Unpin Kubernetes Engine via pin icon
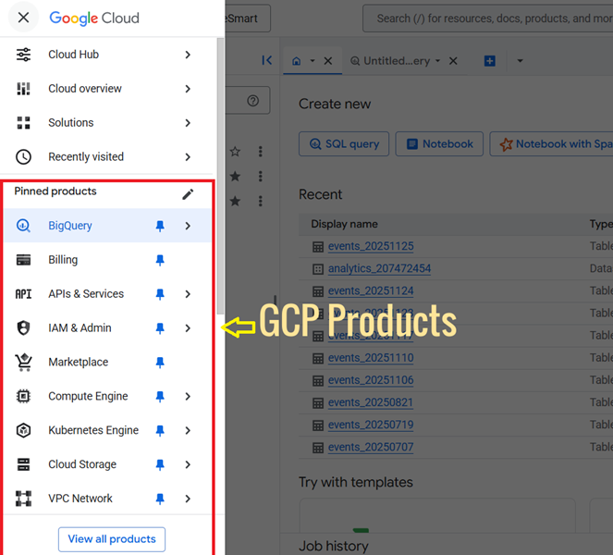This screenshot has height=555, width=613. [160, 431]
